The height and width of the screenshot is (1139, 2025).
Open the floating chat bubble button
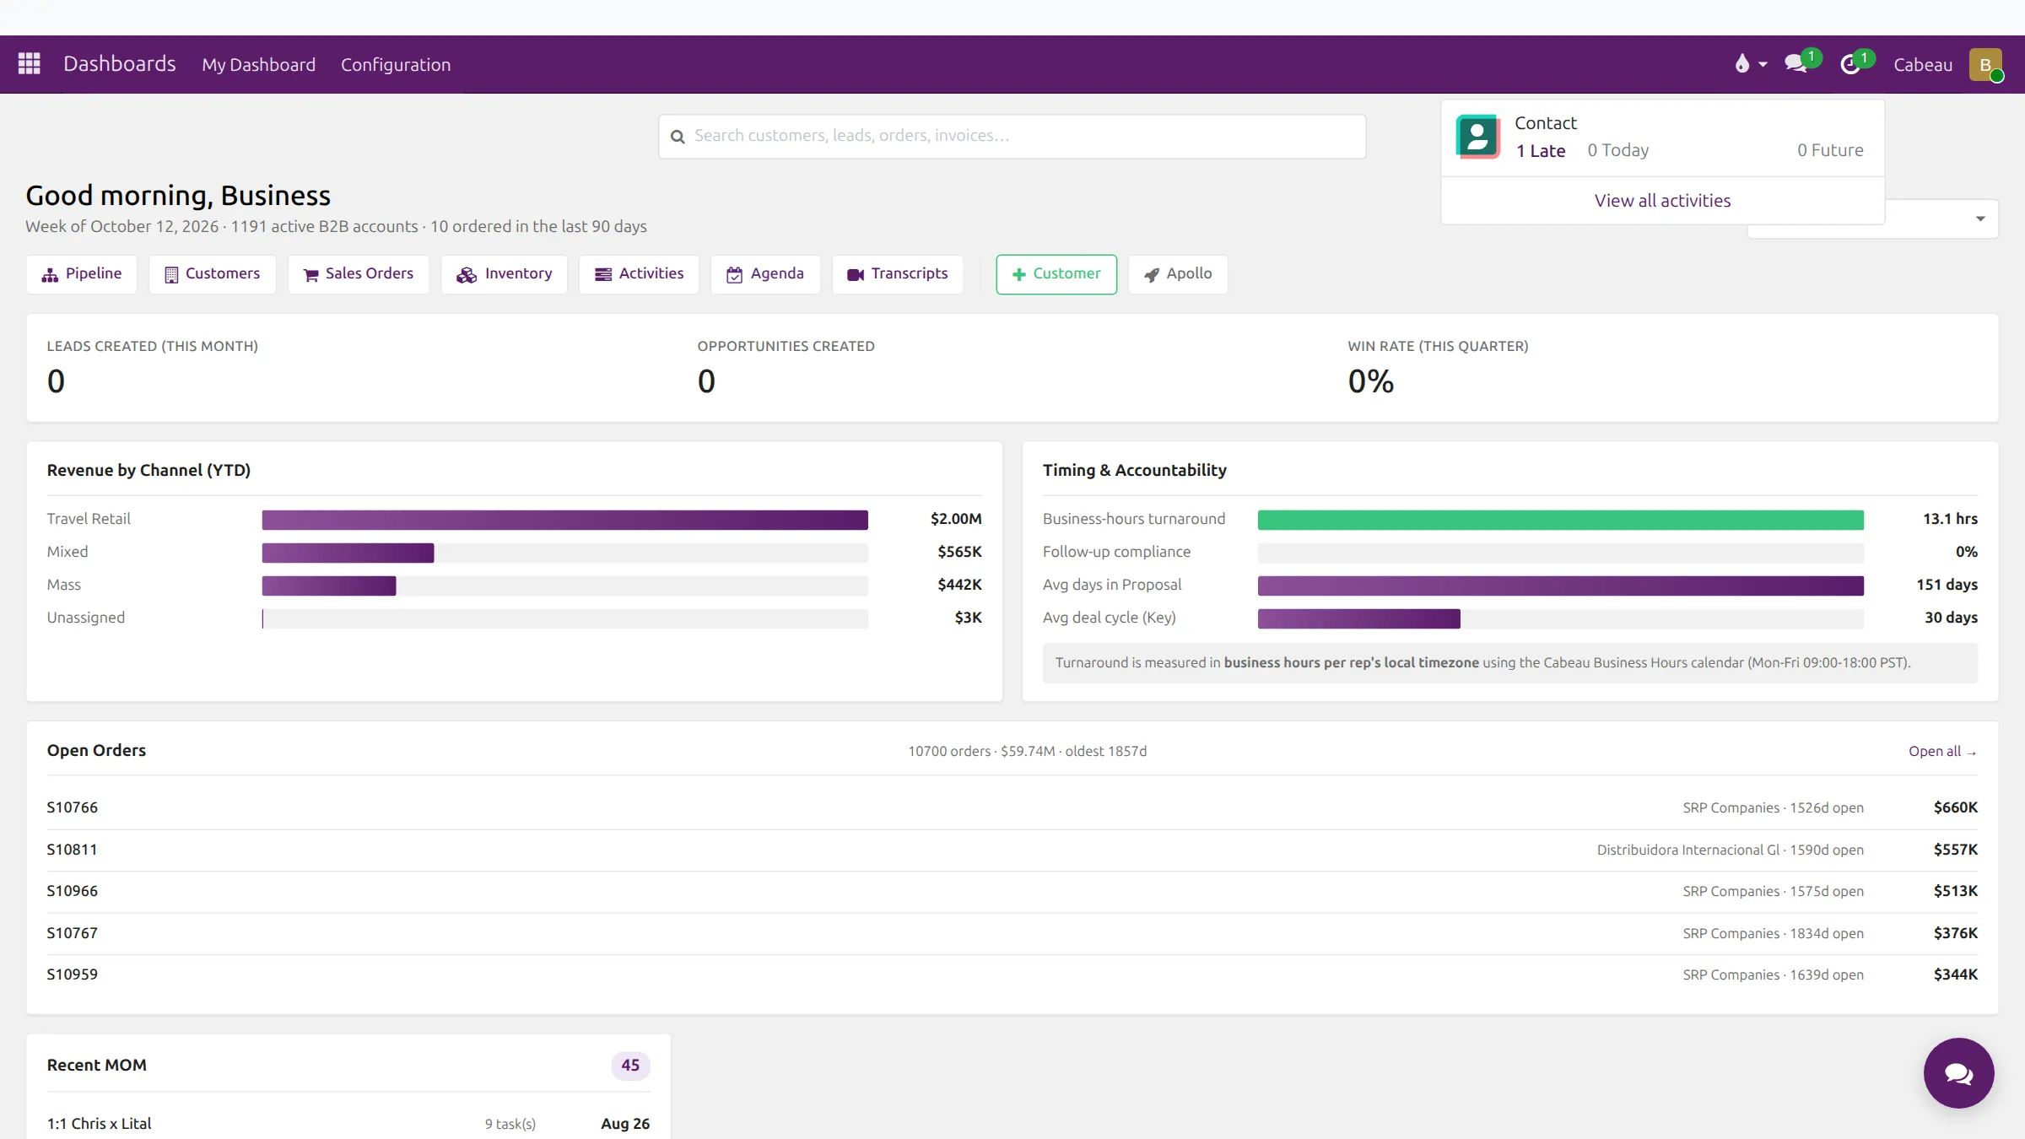[x=1958, y=1073]
